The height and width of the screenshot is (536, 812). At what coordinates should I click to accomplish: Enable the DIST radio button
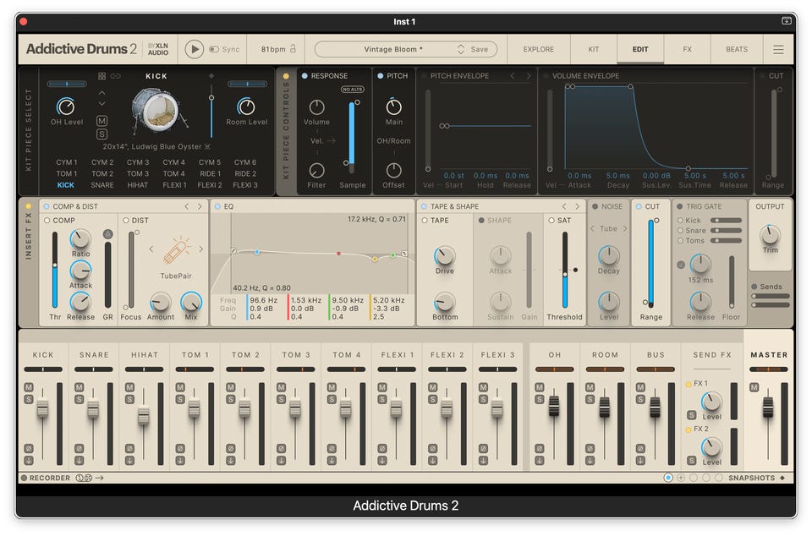point(126,220)
